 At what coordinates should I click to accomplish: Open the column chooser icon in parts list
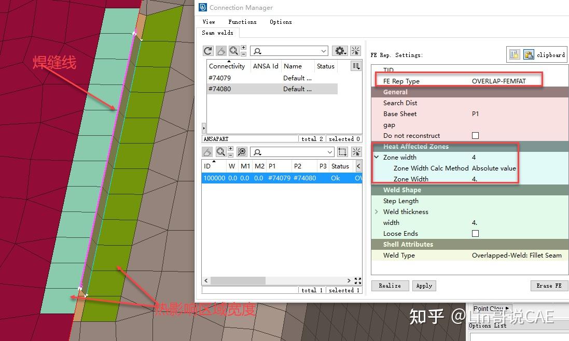coord(356,66)
